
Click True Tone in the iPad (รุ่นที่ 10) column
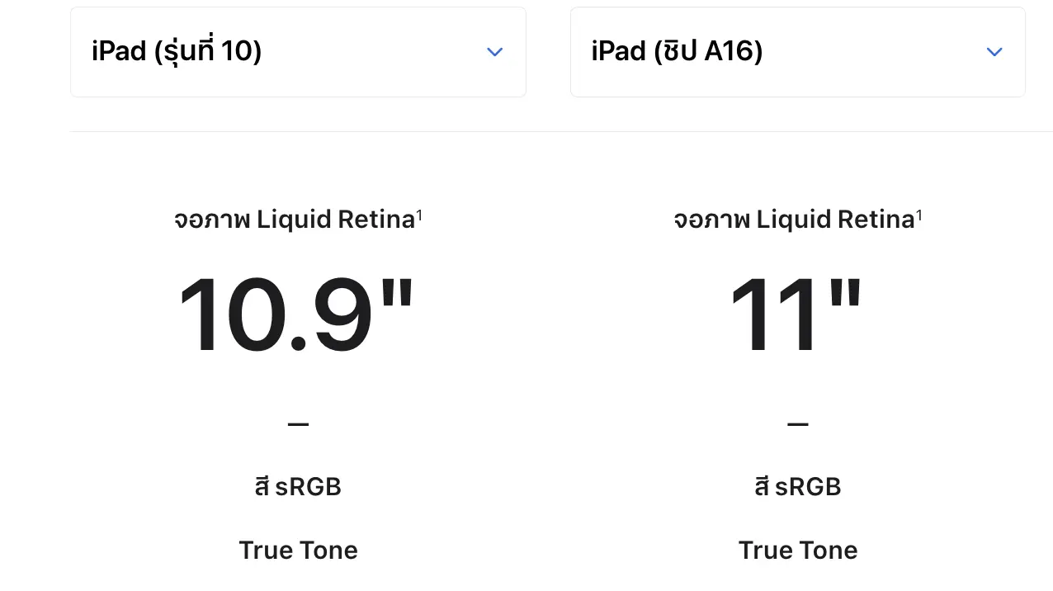click(x=298, y=551)
